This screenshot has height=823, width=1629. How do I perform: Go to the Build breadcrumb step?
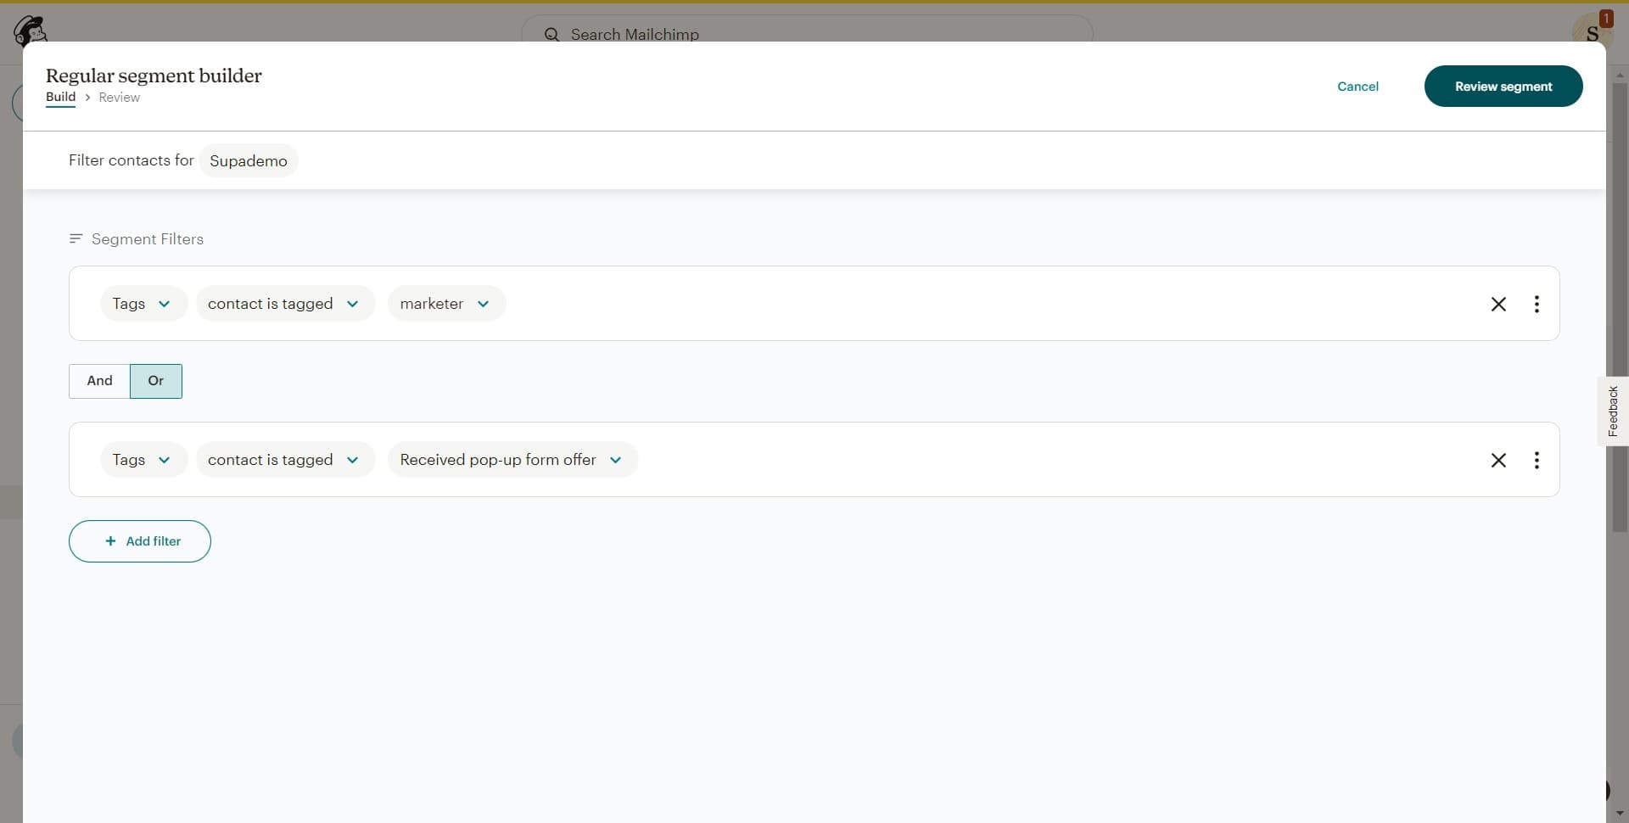(60, 97)
